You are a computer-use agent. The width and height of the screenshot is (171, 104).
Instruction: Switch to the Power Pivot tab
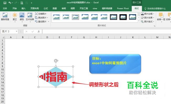click(123, 8)
